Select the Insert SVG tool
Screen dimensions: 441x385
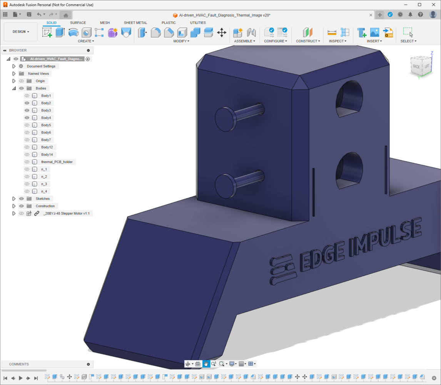[x=388, y=32]
